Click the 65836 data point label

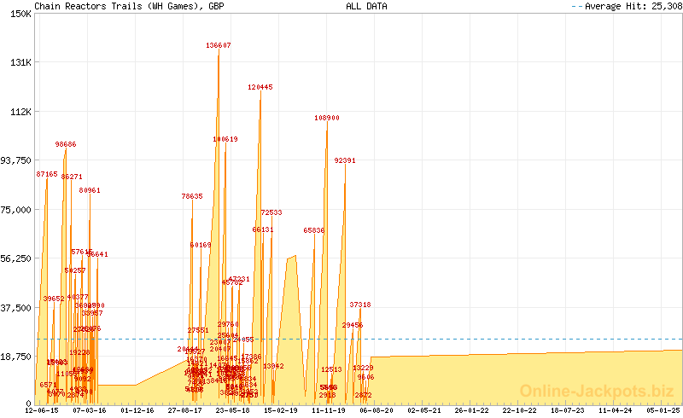(x=314, y=230)
